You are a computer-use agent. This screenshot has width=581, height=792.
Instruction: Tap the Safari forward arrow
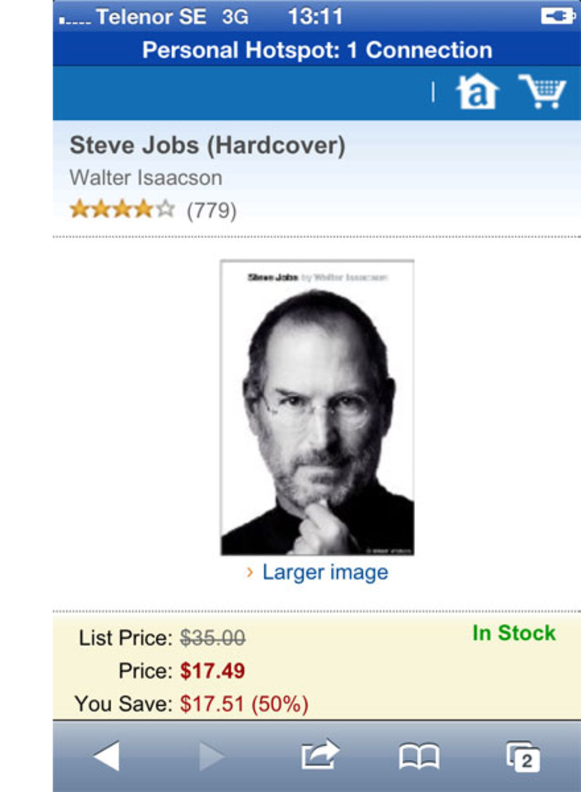tap(211, 756)
